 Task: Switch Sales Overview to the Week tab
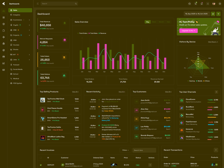(x=154, y=22)
